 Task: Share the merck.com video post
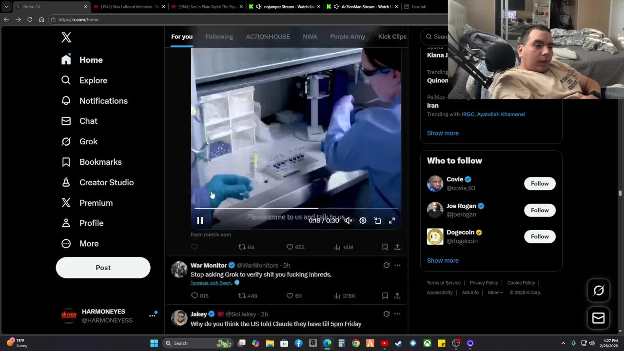coord(397,247)
